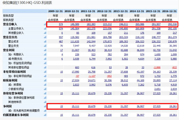Image resolution: width=179 pixels, height=120 pixels.
Task: Select 合并报表 under 2013-12-31
Action: point(118,20)
